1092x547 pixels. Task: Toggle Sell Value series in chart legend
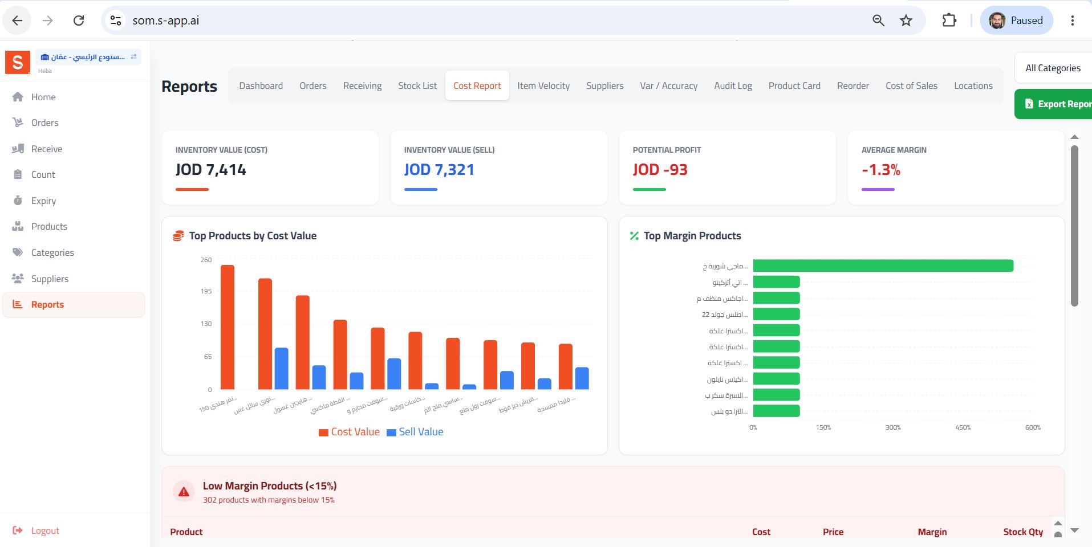pyautogui.click(x=415, y=432)
